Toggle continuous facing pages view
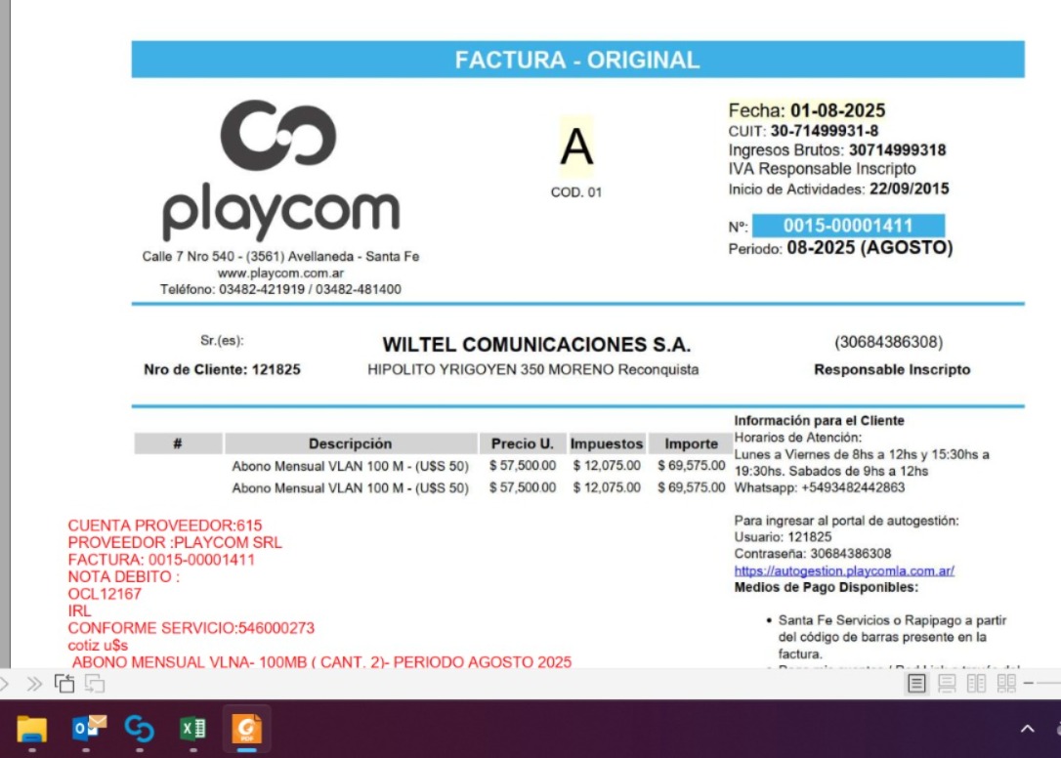This screenshot has width=1061, height=758. 1007,684
